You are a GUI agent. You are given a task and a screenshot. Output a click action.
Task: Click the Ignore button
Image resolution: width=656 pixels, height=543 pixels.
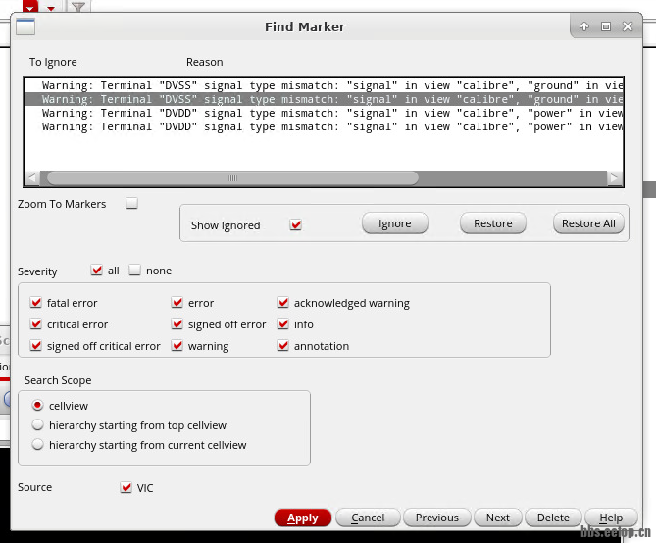point(394,223)
